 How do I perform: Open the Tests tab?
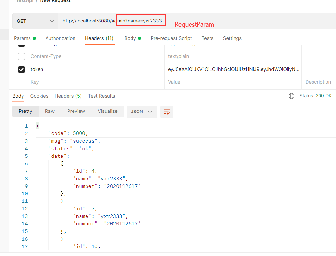[207, 38]
